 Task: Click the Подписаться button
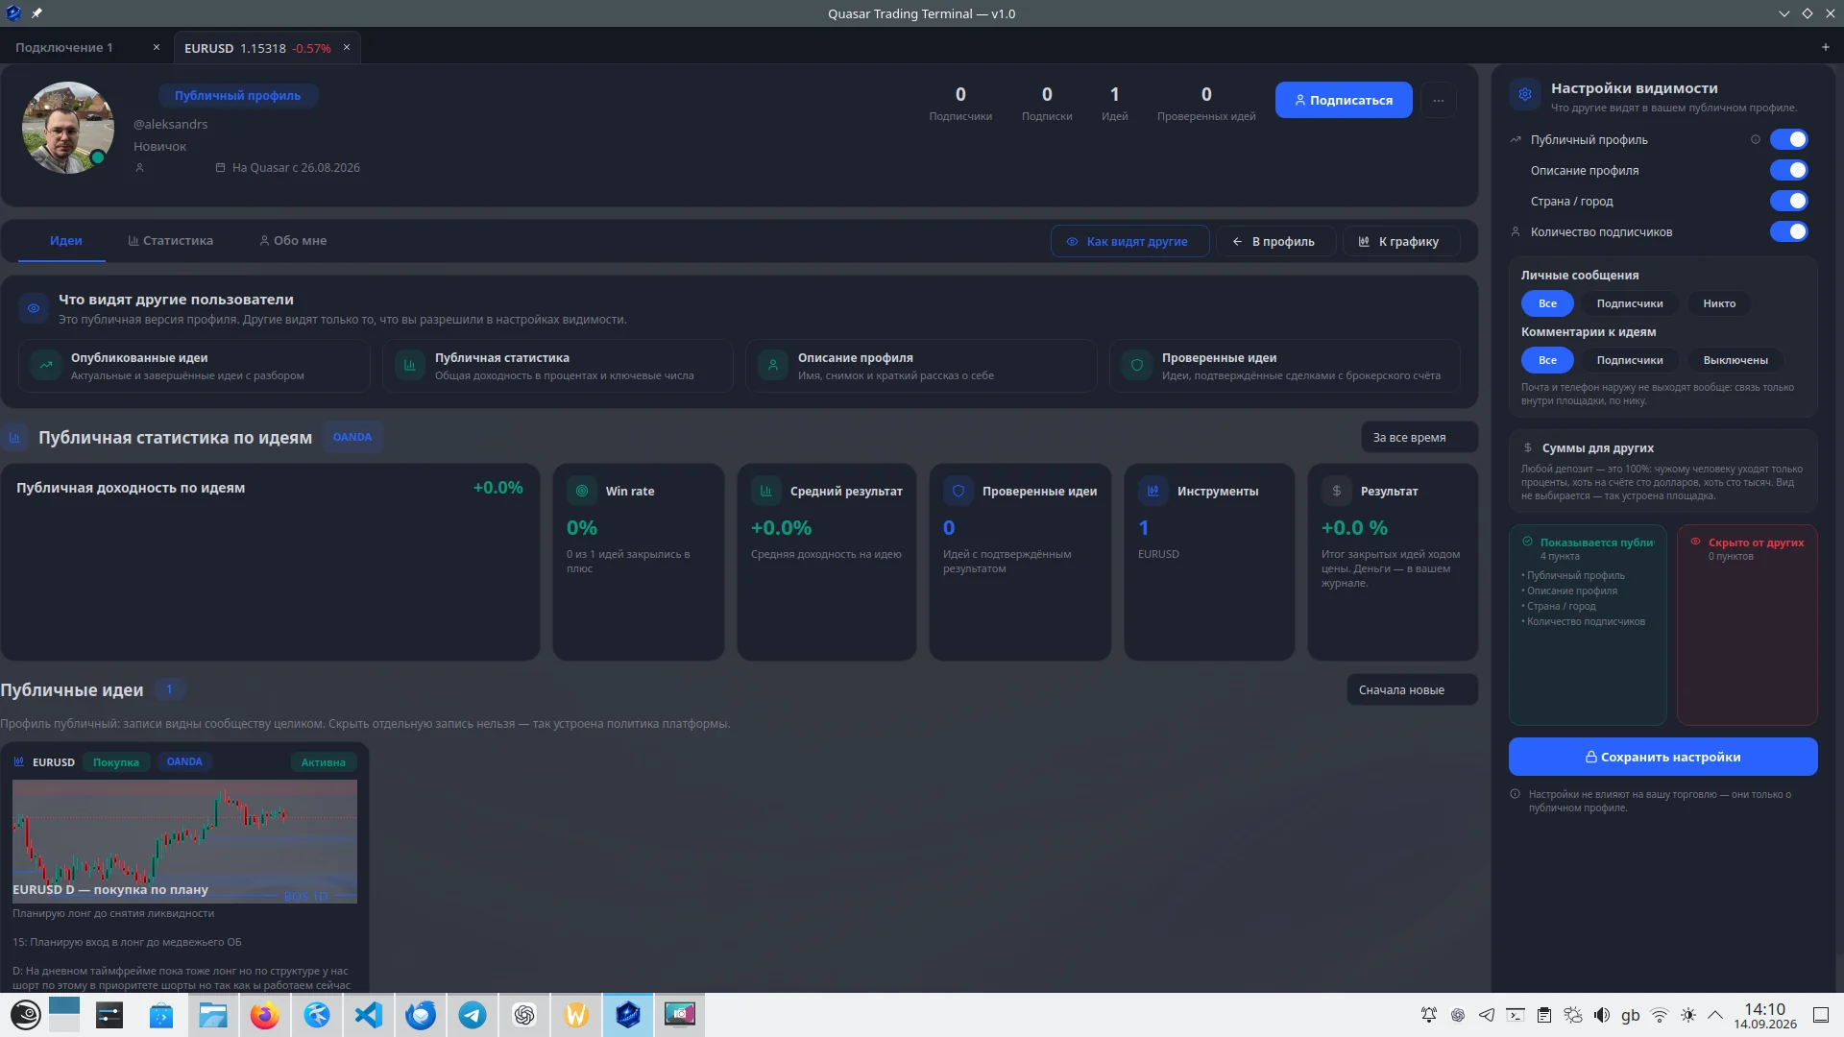click(x=1344, y=100)
